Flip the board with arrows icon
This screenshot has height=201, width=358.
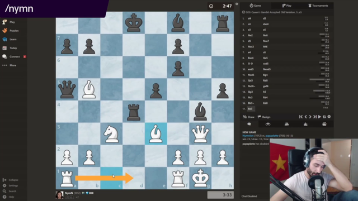[324, 117]
